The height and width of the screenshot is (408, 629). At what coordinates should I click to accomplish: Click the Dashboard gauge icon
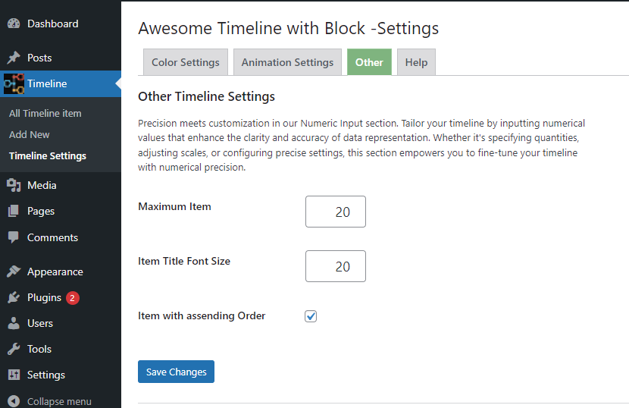(x=14, y=24)
